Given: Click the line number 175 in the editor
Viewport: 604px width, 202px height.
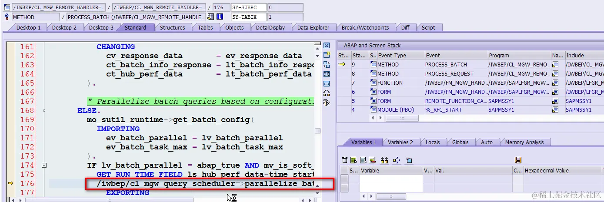Looking at the screenshot, I should coord(27,174).
